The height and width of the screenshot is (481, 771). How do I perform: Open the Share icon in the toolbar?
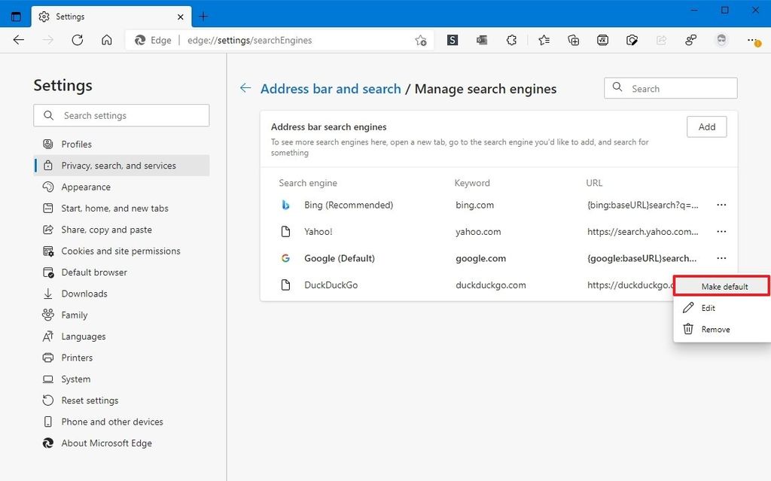[662, 40]
